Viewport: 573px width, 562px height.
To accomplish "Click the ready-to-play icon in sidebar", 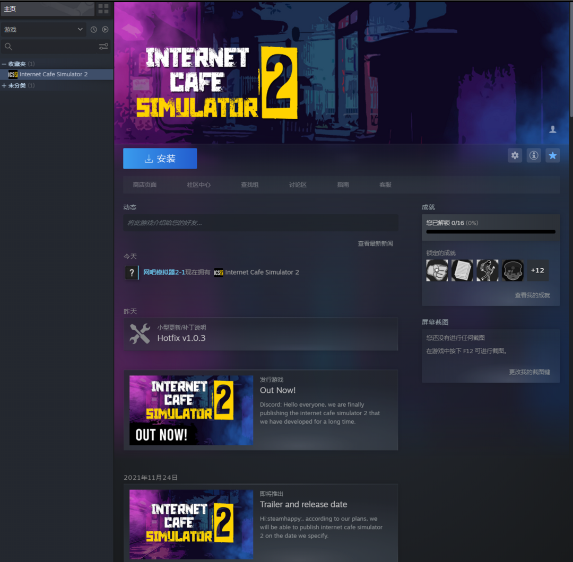I will pyautogui.click(x=105, y=30).
